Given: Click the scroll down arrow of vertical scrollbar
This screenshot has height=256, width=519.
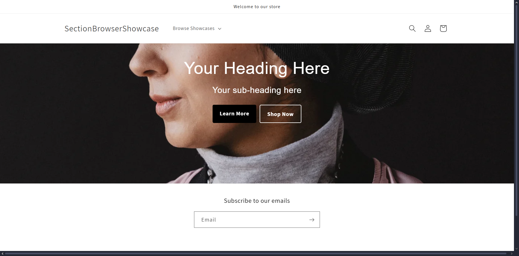Looking at the screenshot, I should [x=516, y=248].
